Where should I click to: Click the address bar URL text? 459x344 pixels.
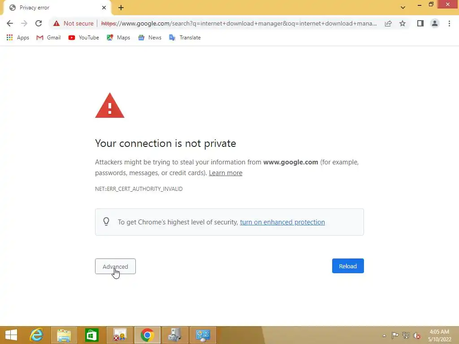click(x=238, y=23)
